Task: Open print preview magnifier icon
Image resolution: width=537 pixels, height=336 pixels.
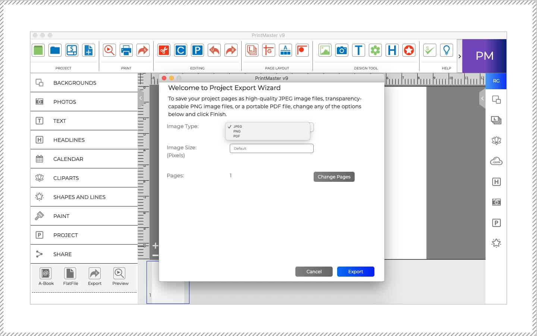Action: [109, 50]
